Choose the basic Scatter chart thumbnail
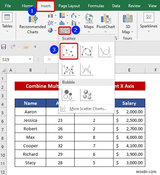This screenshot has height=175, width=160. point(69,51)
